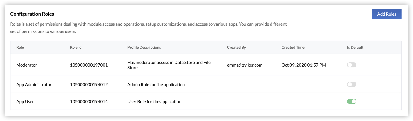The height and width of the screenshot is (121, 413).
Task: Enable default toggle for Moderator role
Action: [x=352, y=65]
